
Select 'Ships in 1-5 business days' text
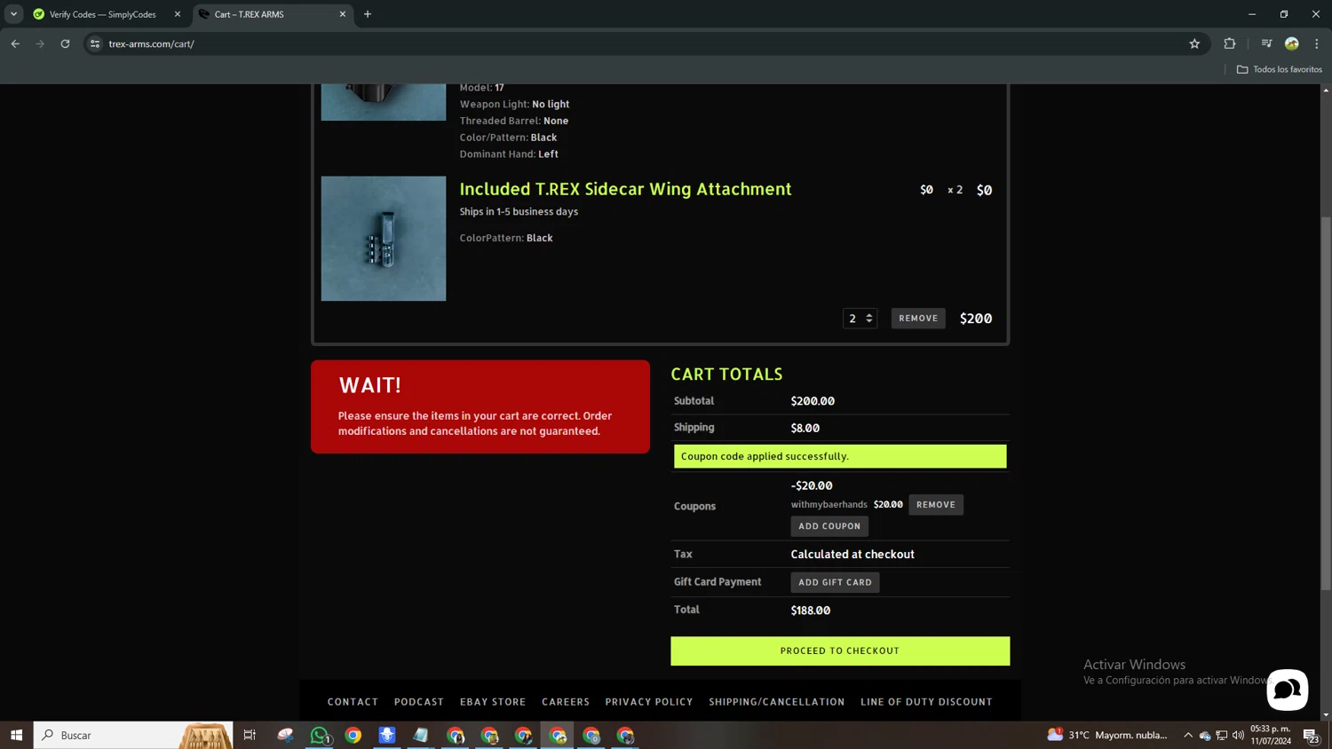point(519,212)
